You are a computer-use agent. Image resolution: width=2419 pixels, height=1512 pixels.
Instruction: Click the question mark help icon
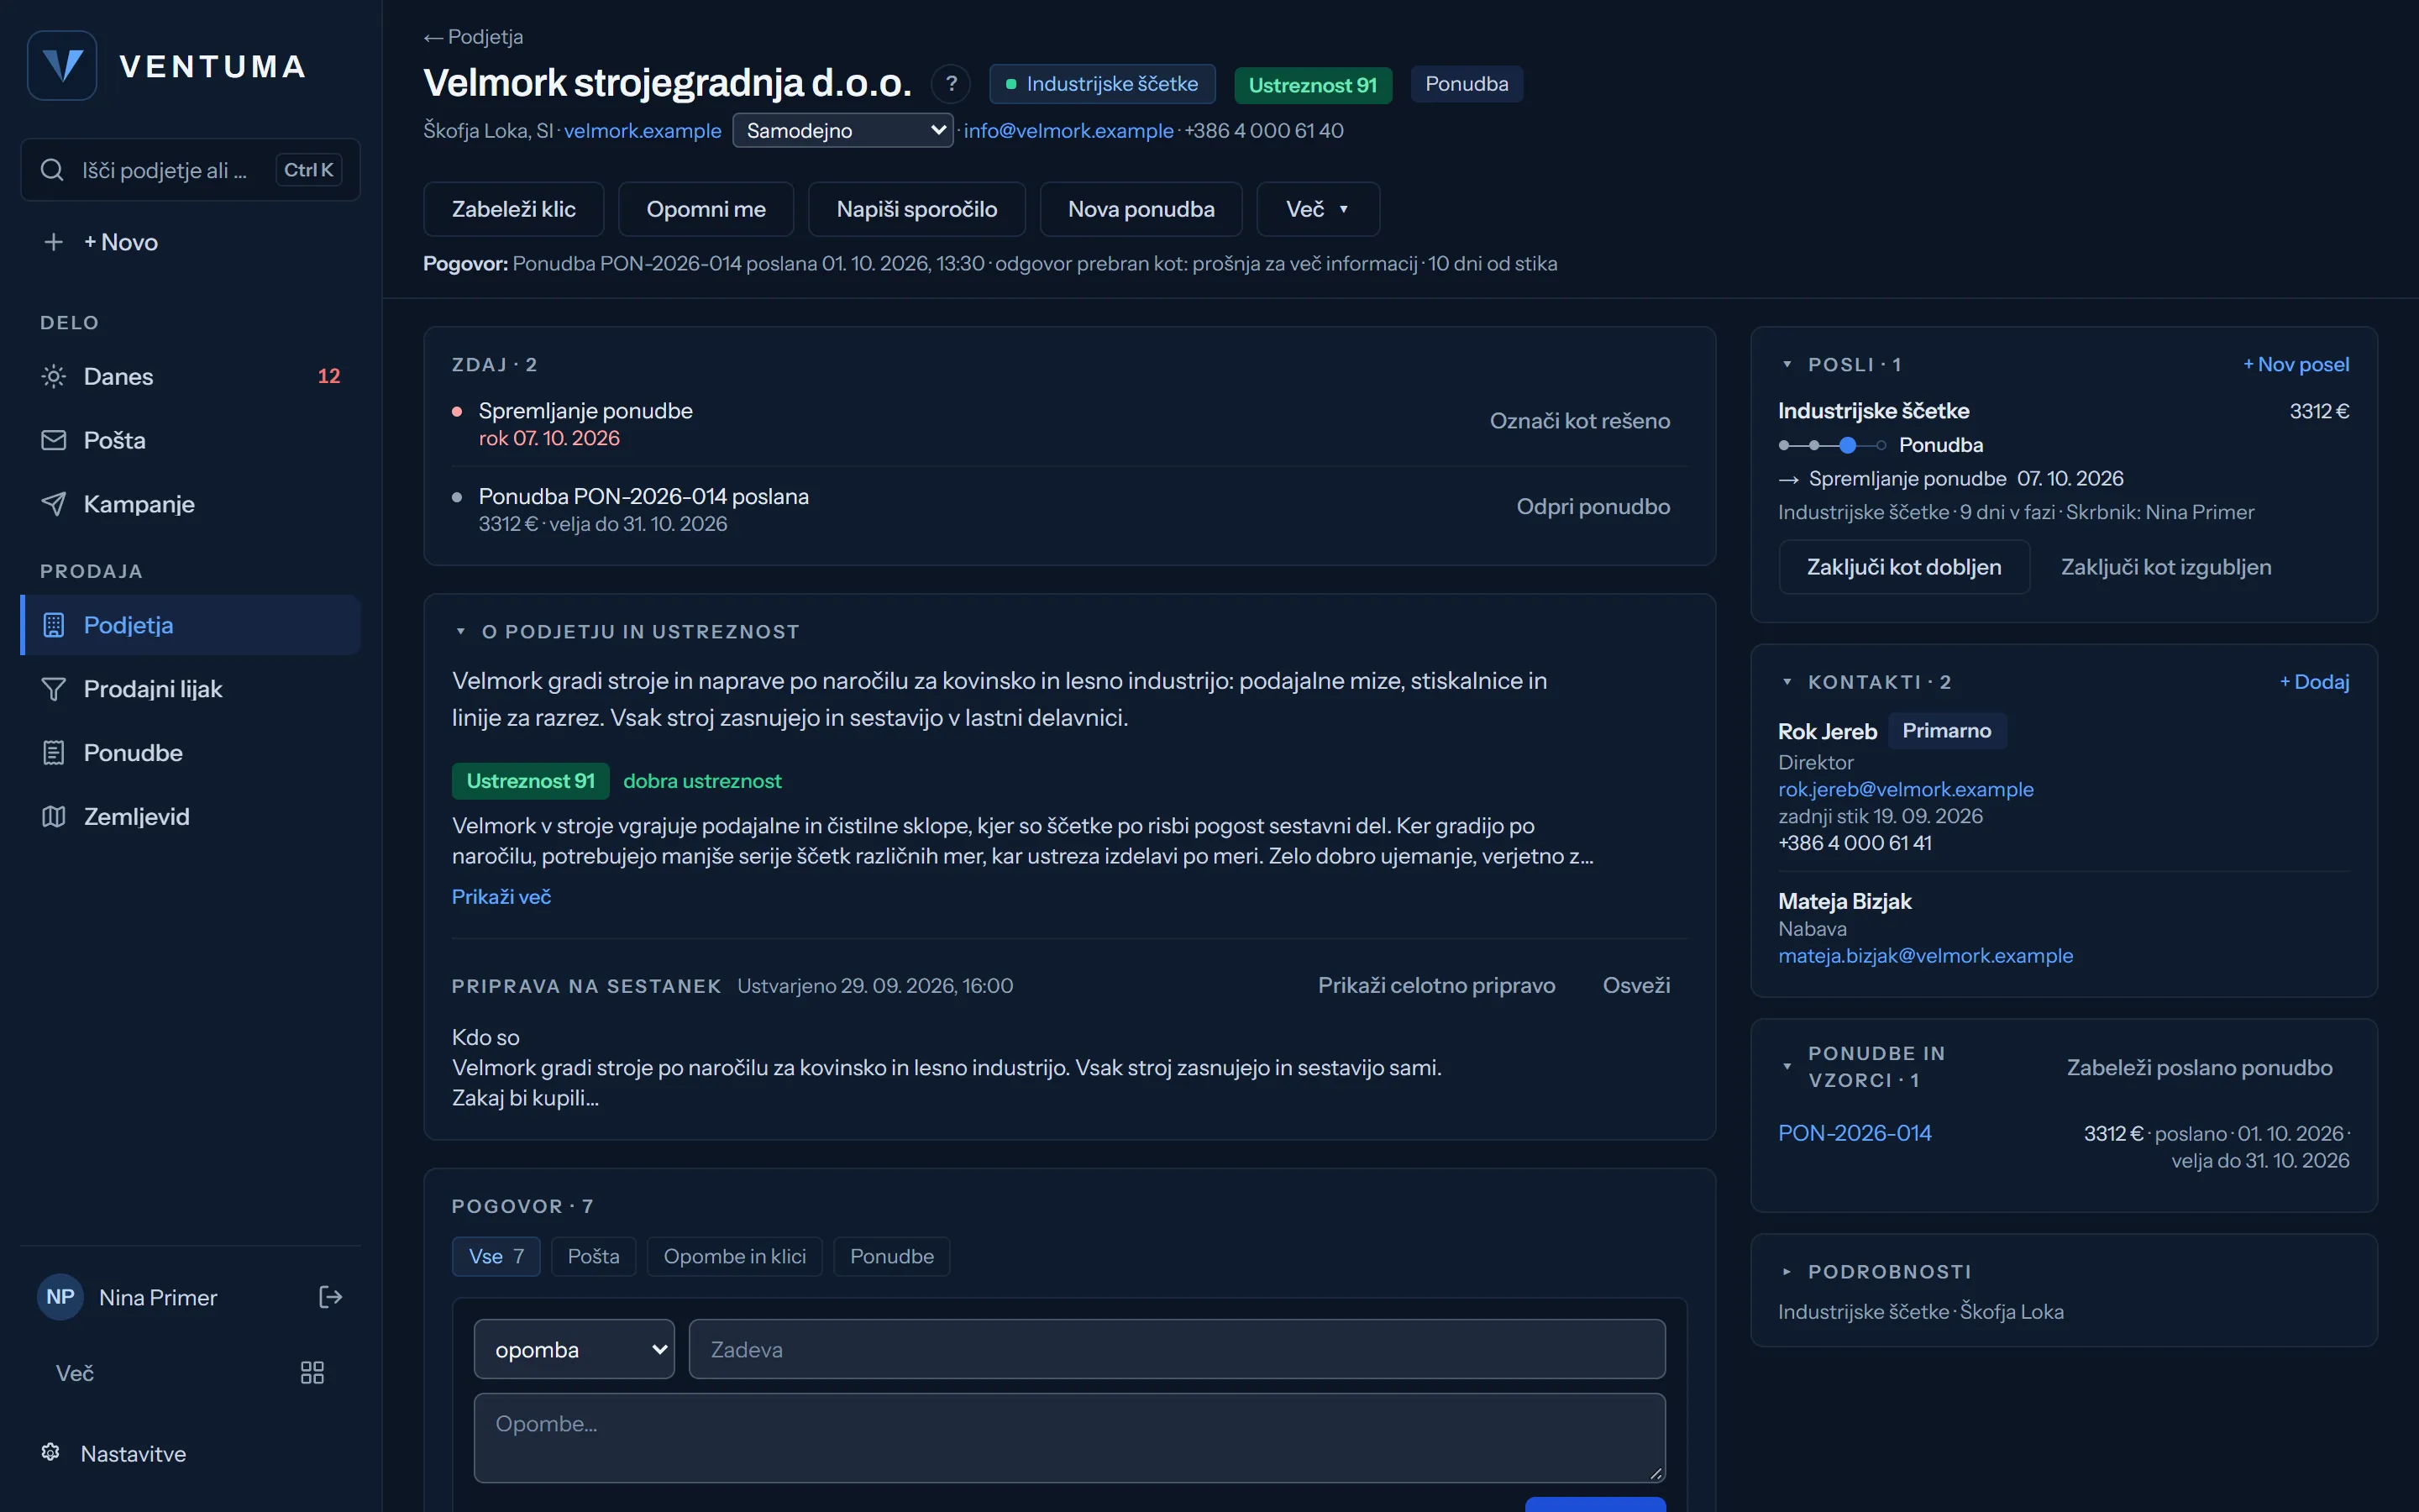point(952,84)
